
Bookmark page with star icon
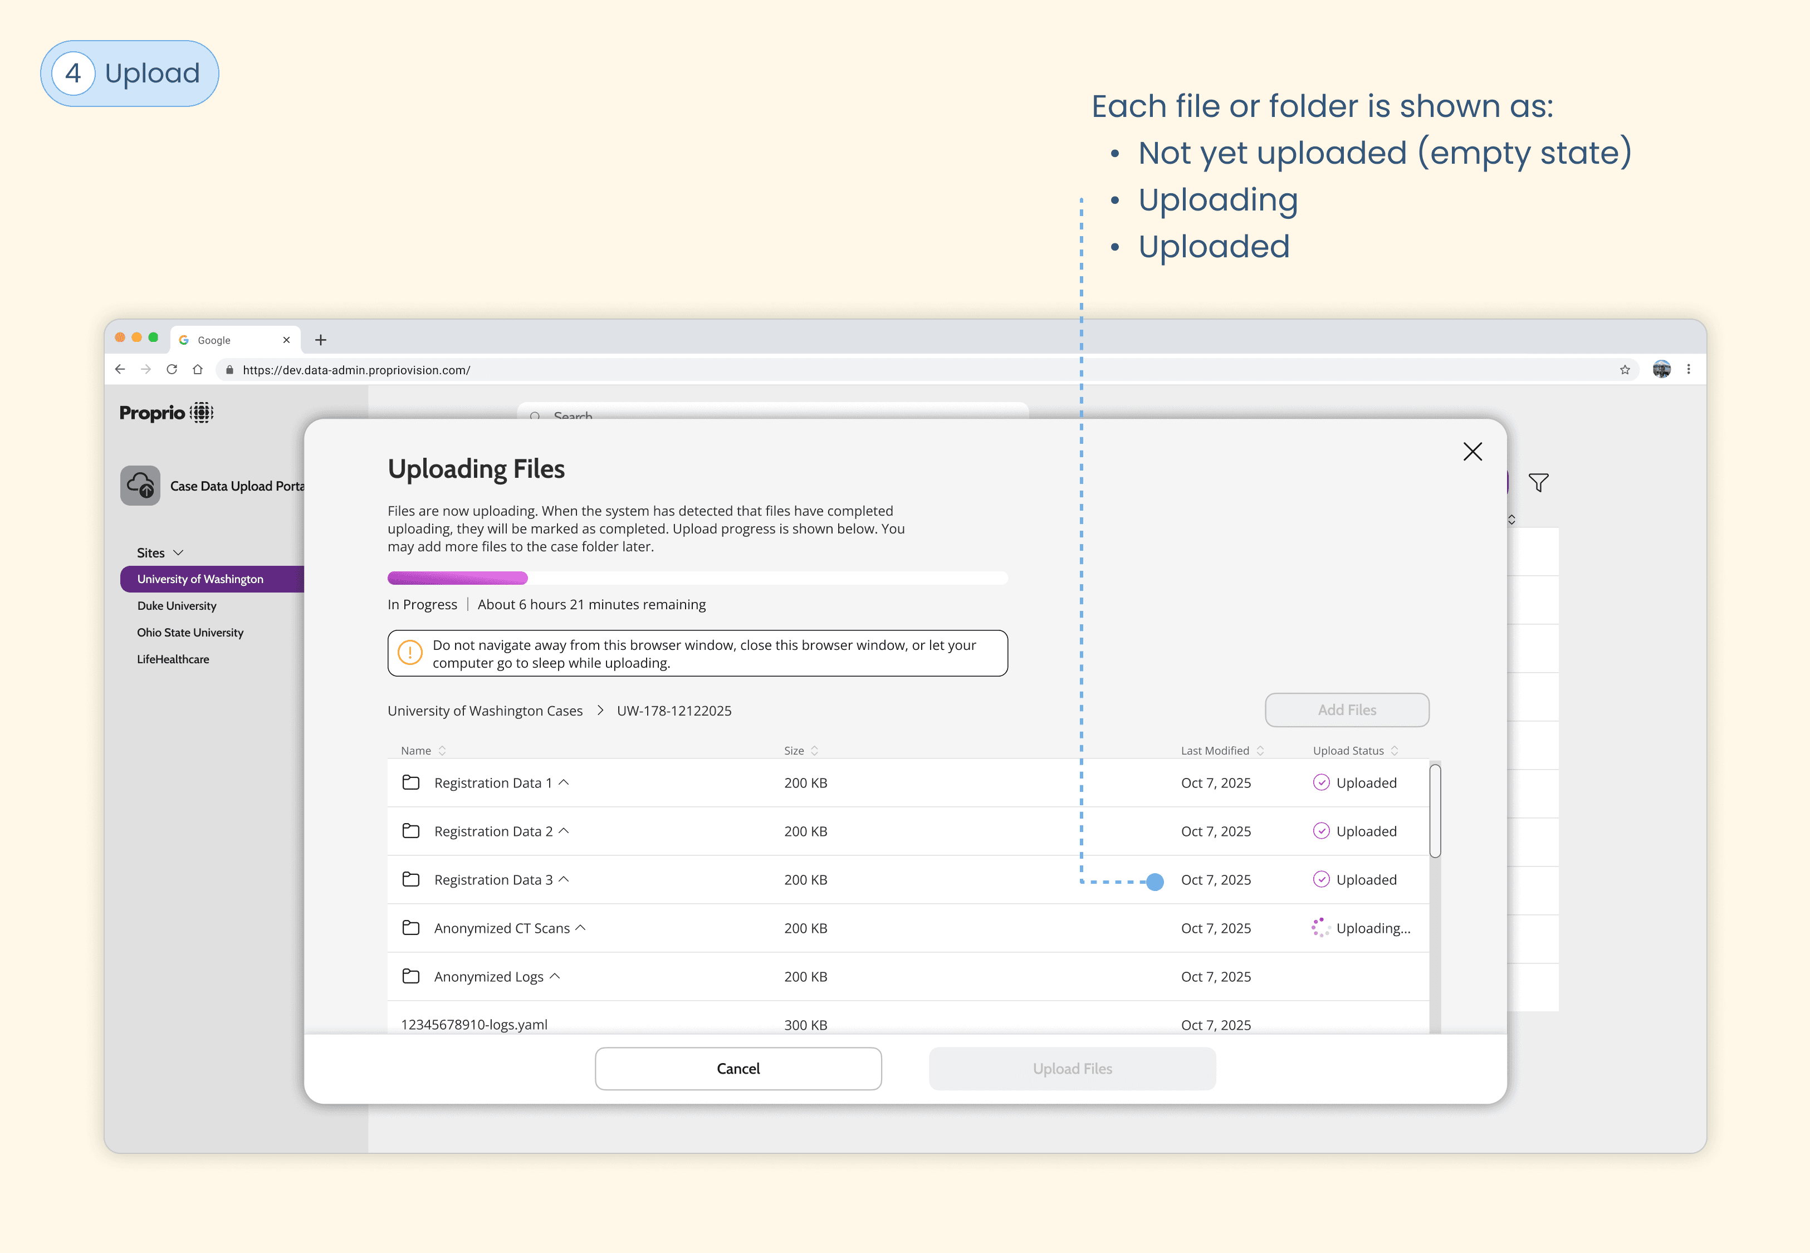click(x=1624, y=369)
